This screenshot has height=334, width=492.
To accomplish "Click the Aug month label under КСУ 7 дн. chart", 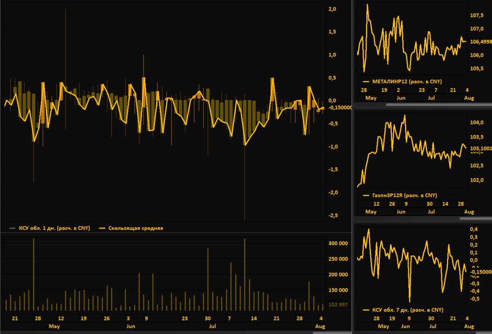I will click(469, 326).
